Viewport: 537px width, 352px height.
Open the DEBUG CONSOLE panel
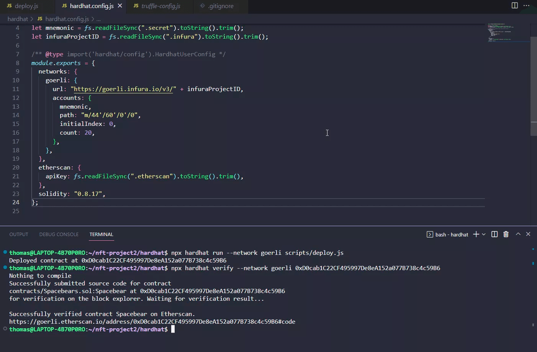tap(59, 235)
